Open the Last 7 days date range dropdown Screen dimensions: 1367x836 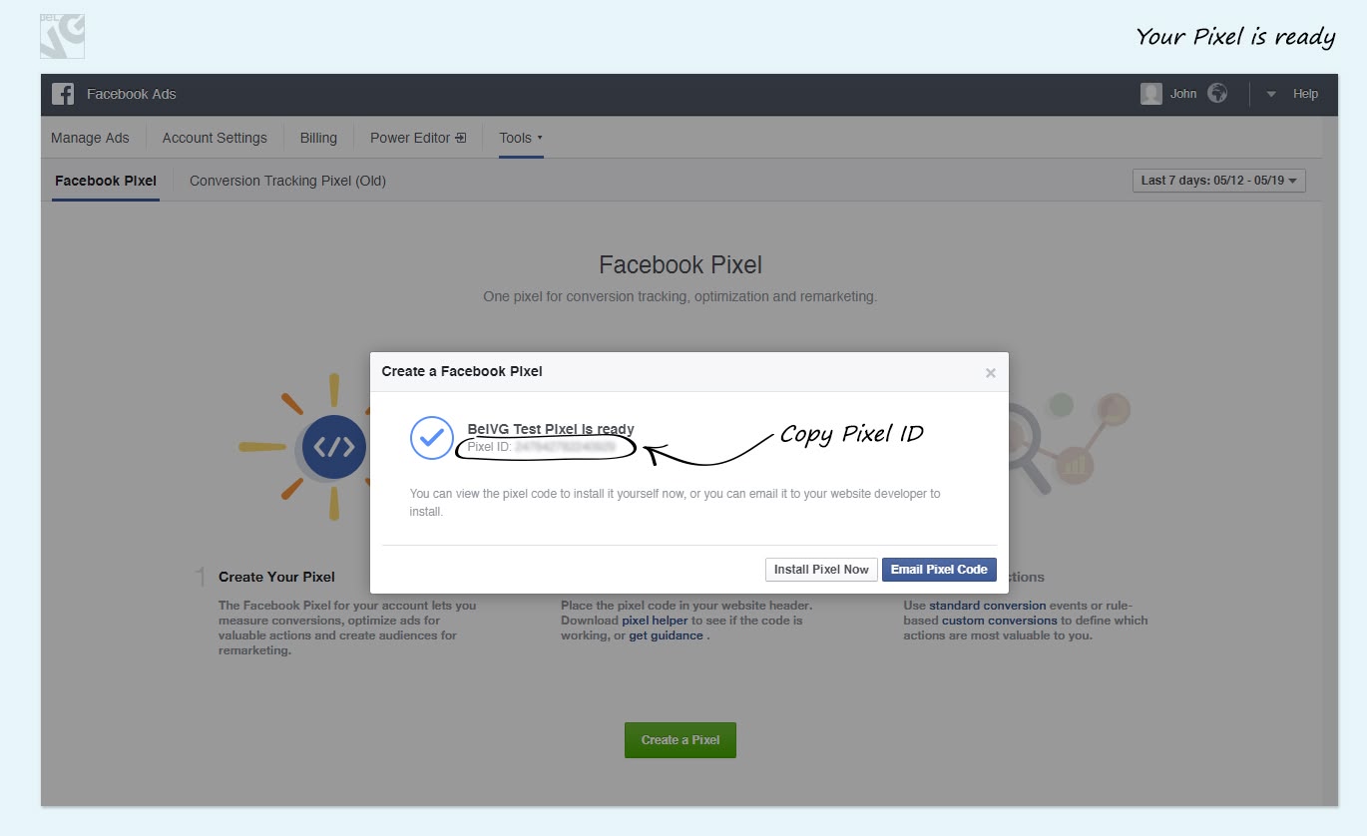(1218, 181)
